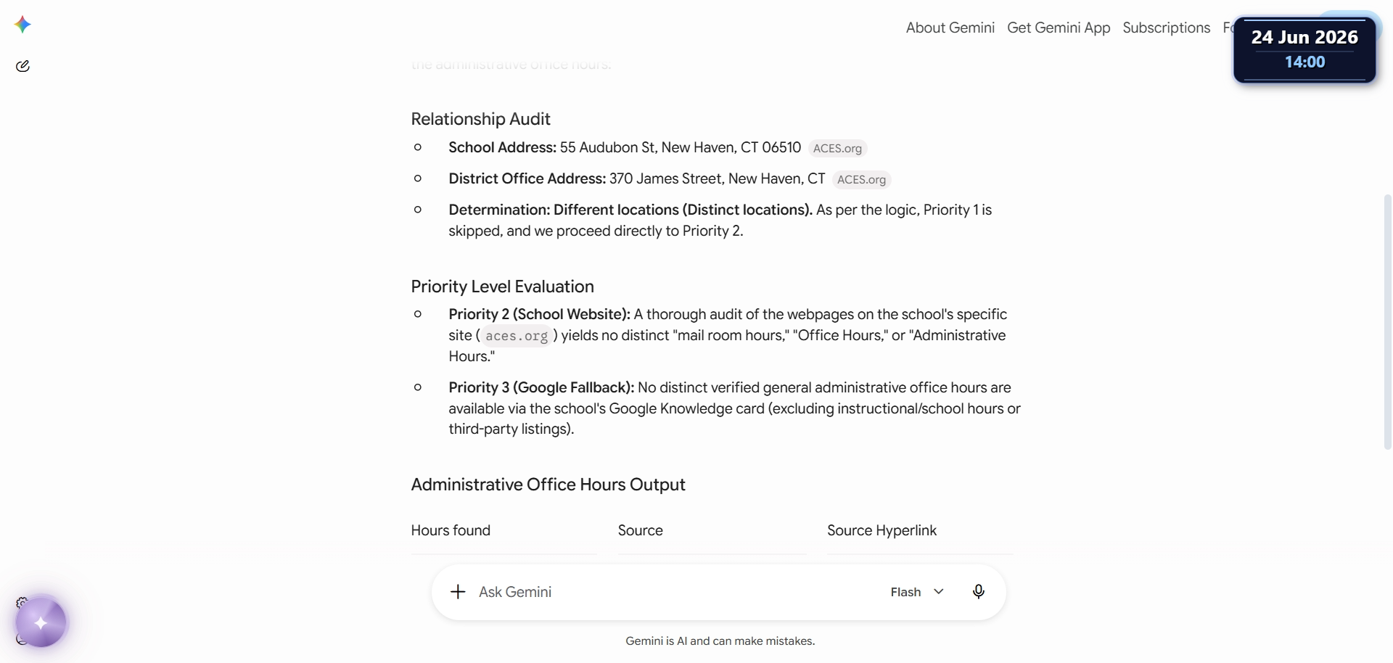This screenshot has width=1393, height=663.
Task: Click Gemini is AI disclaimer text
Action: click(x=720, y=641)
